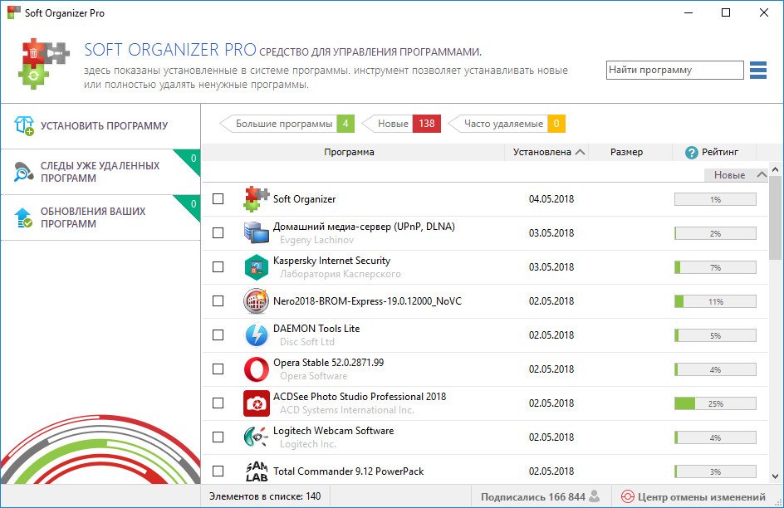Click the program updates arrow icon
Viewport: 784px width, 508px height.
23,217
